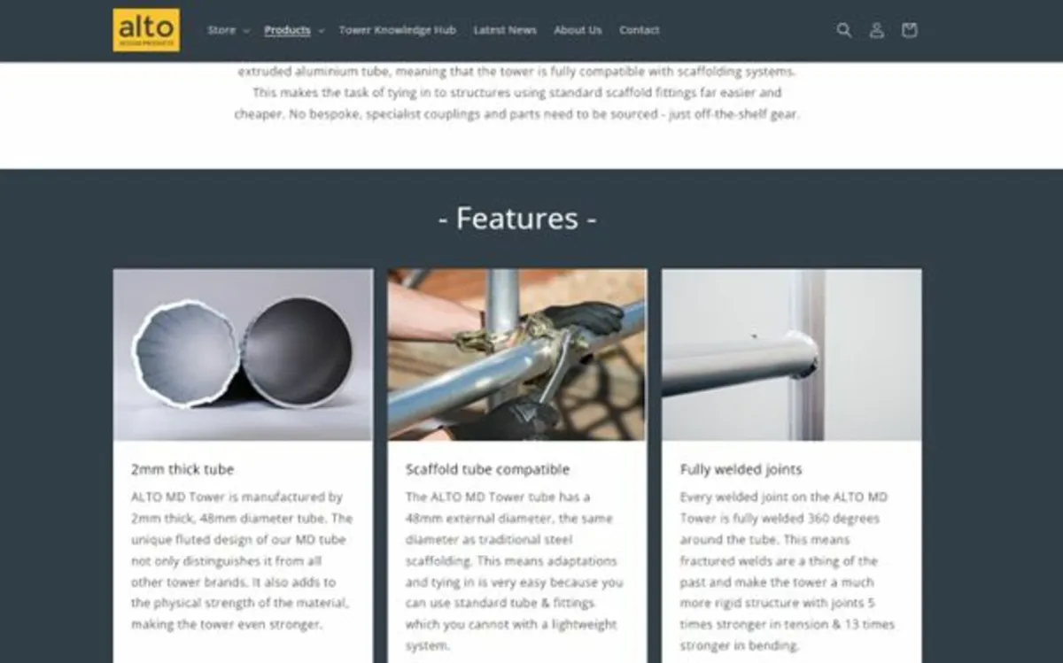The width and height of the screenshot is (1063, 663).
Task: Open the Store menu
Action: tap(221, 30)
